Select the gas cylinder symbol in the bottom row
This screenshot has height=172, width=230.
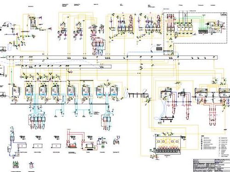pyautogui.click(x=116, y=141)
